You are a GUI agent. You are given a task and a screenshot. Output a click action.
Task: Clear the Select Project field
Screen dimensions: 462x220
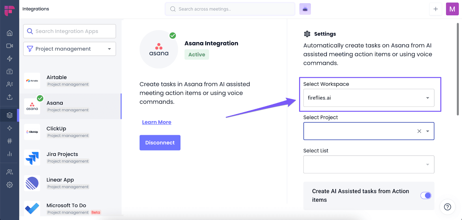coord(419,131)
